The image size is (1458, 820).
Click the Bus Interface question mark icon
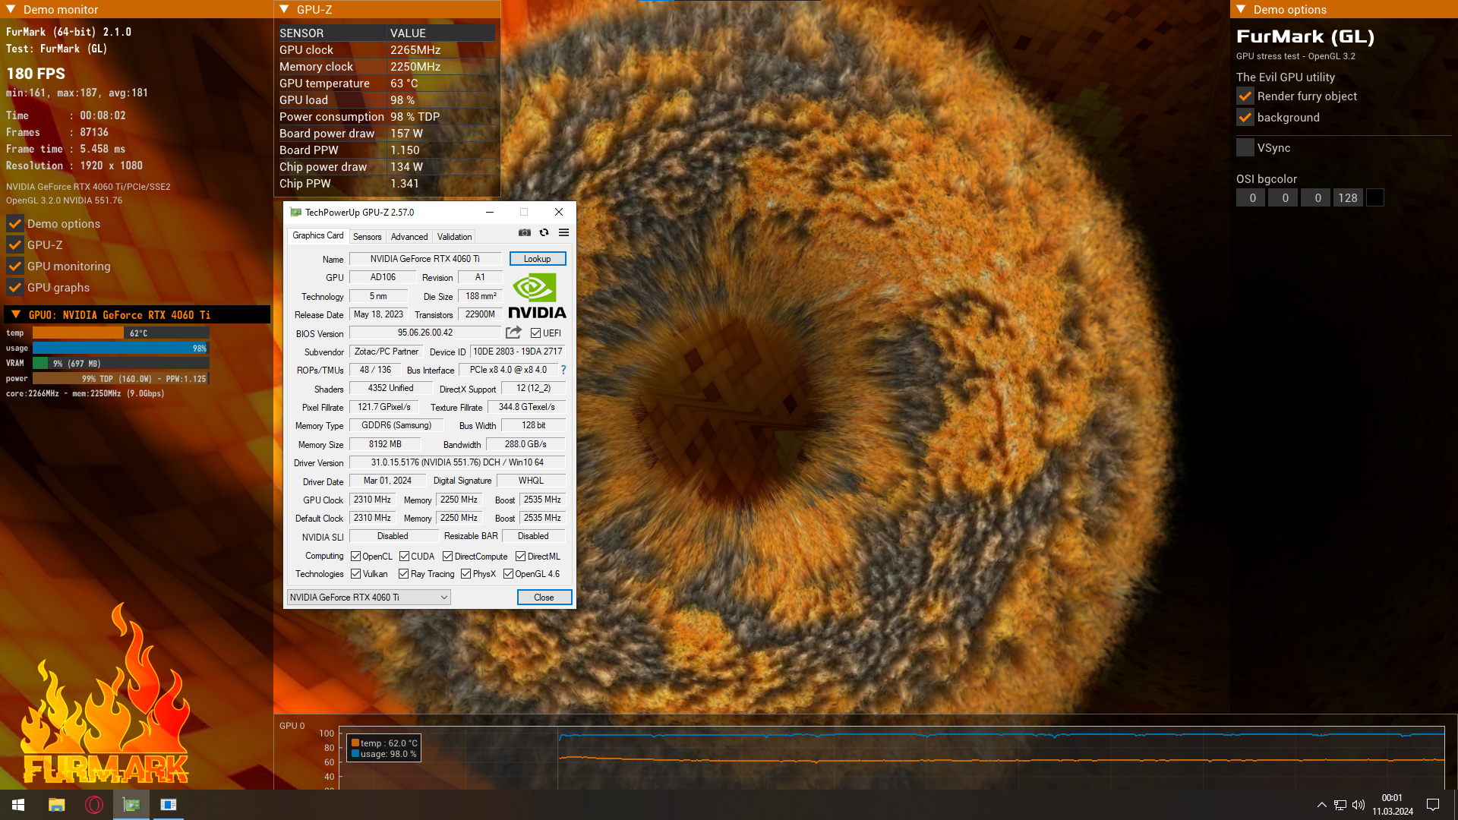563,370
